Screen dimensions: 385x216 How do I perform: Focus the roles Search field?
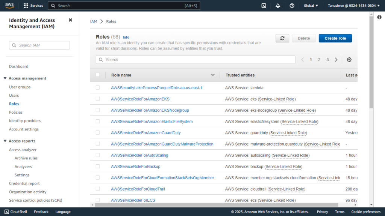tap(196, 60)
